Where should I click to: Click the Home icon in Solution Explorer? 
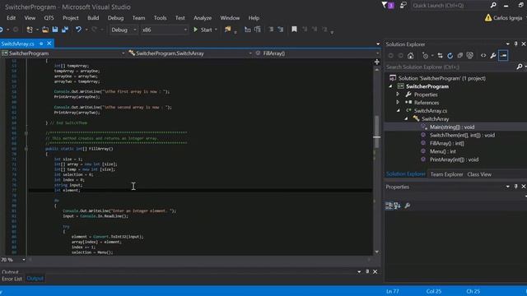(410, 56)
